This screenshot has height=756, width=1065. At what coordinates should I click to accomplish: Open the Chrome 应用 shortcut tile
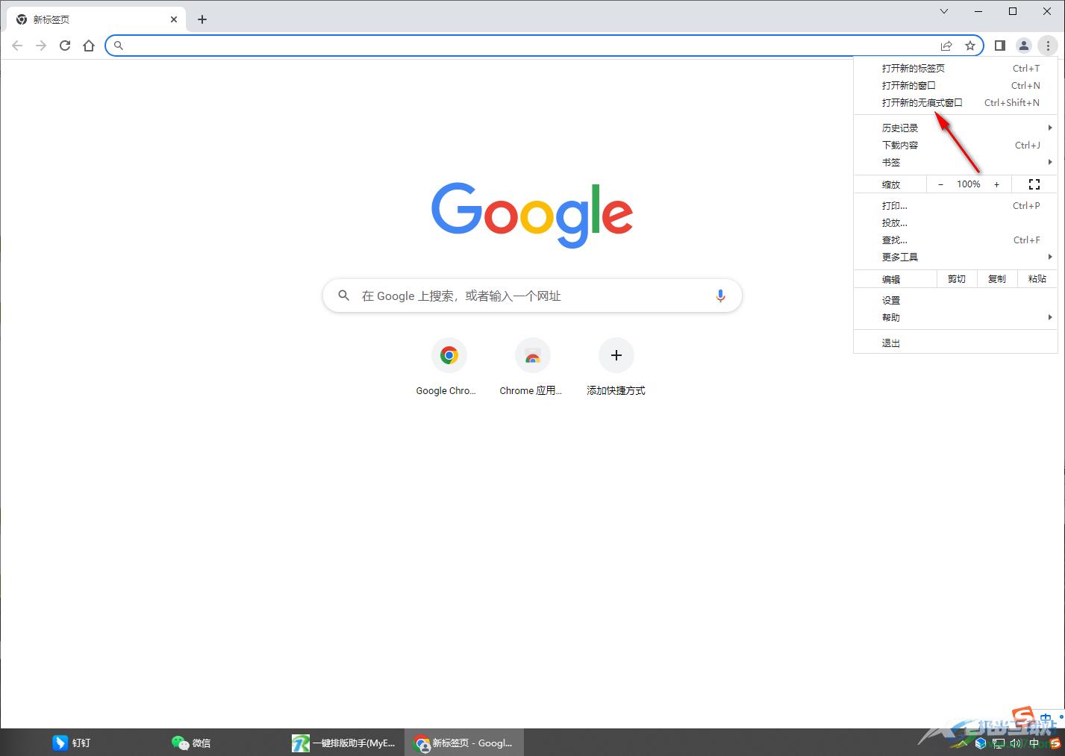point(532,366)
